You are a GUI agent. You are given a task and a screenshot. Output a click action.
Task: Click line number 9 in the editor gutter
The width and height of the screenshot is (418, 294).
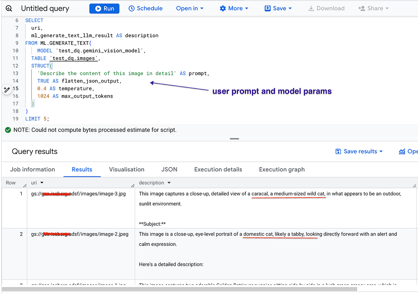tap(17, 43)
